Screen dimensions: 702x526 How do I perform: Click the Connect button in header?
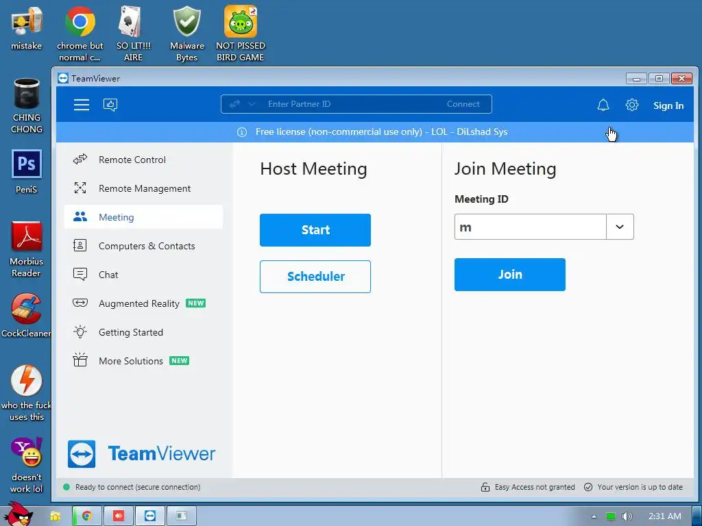click(463, 104)
